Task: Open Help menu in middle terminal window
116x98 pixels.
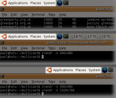Action: coord(63,48)
